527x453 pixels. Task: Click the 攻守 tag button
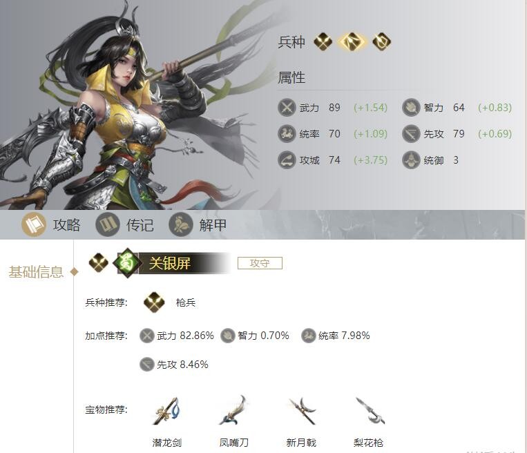[x=260, y=263]
